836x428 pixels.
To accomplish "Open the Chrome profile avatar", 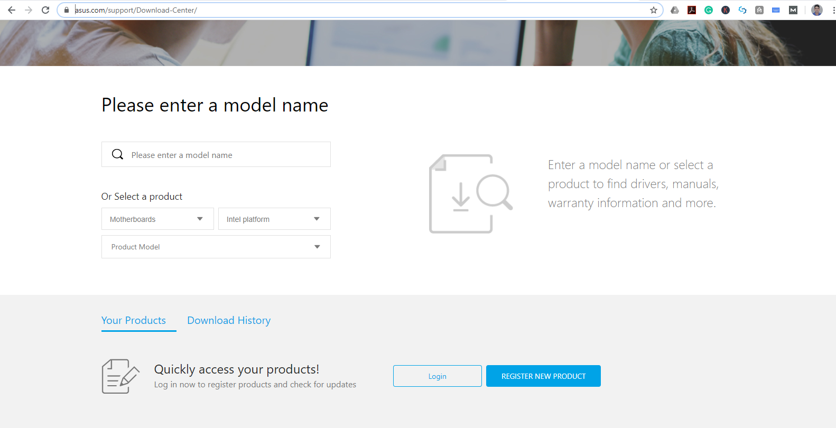I will coord(817,10).
